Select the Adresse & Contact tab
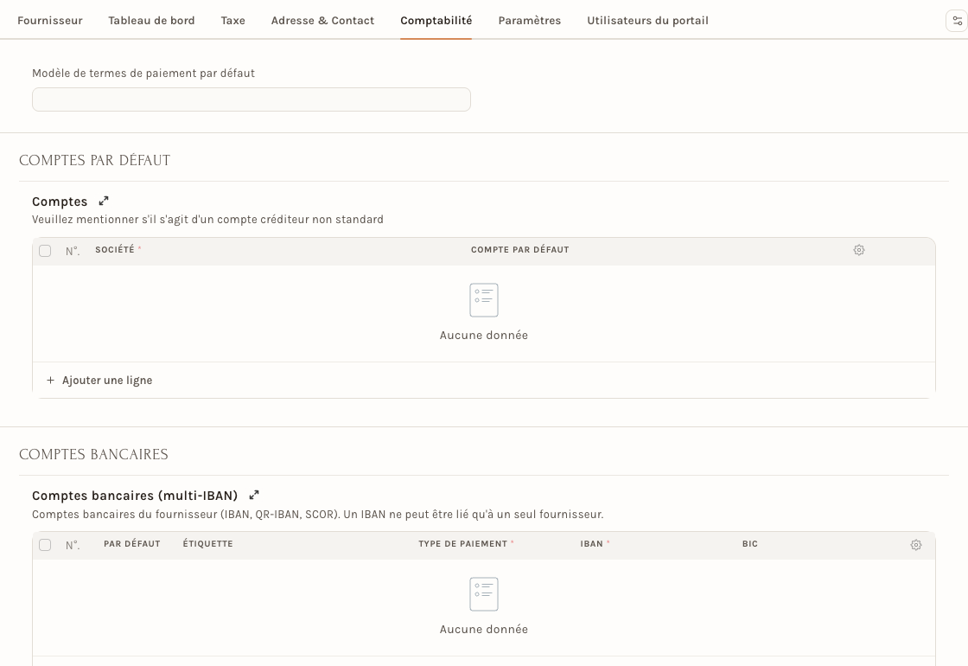968x666 pixels. [322, 21]
